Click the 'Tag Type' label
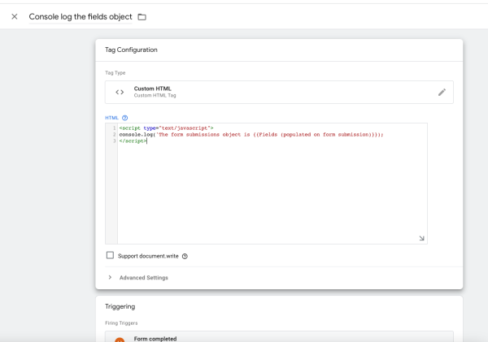 (115, 73)
